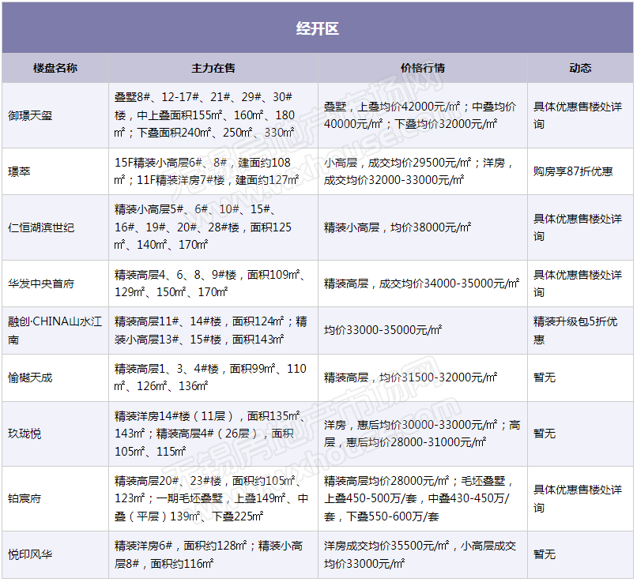
Task: Select the 主力在售 column header
Action: pos(213,68)
